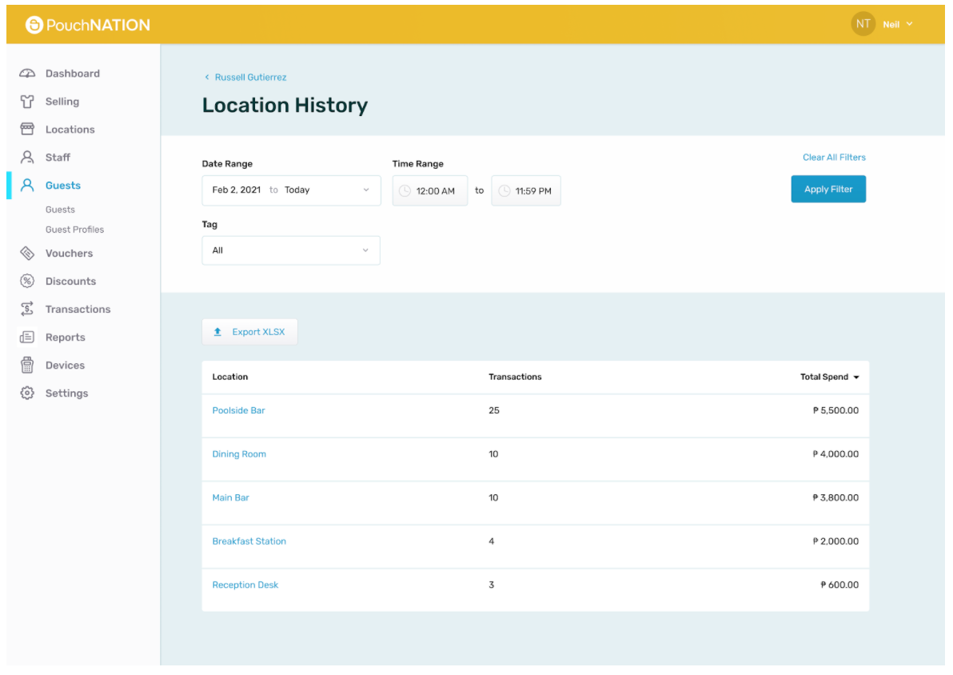
Task: Click the Apply Filter button
Action: (x=828, y=189)
